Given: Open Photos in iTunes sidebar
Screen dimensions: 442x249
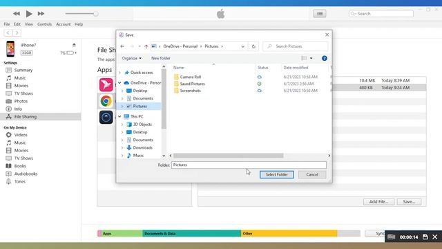Looking at the screenshot, I should coord(21,101).
